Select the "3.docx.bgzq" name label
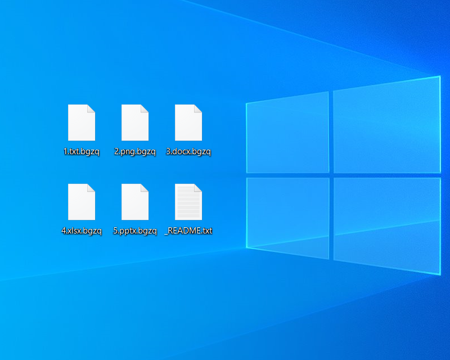 coord(188,151)
